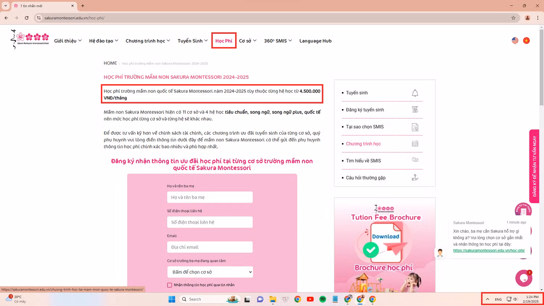This screenshot has height=306, width=544.
Task: Open the tab search dropdown arrow
Action: coord(5,6)
